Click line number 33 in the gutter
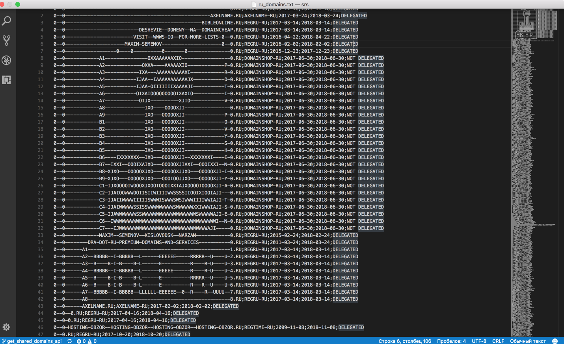 point(41,235)
